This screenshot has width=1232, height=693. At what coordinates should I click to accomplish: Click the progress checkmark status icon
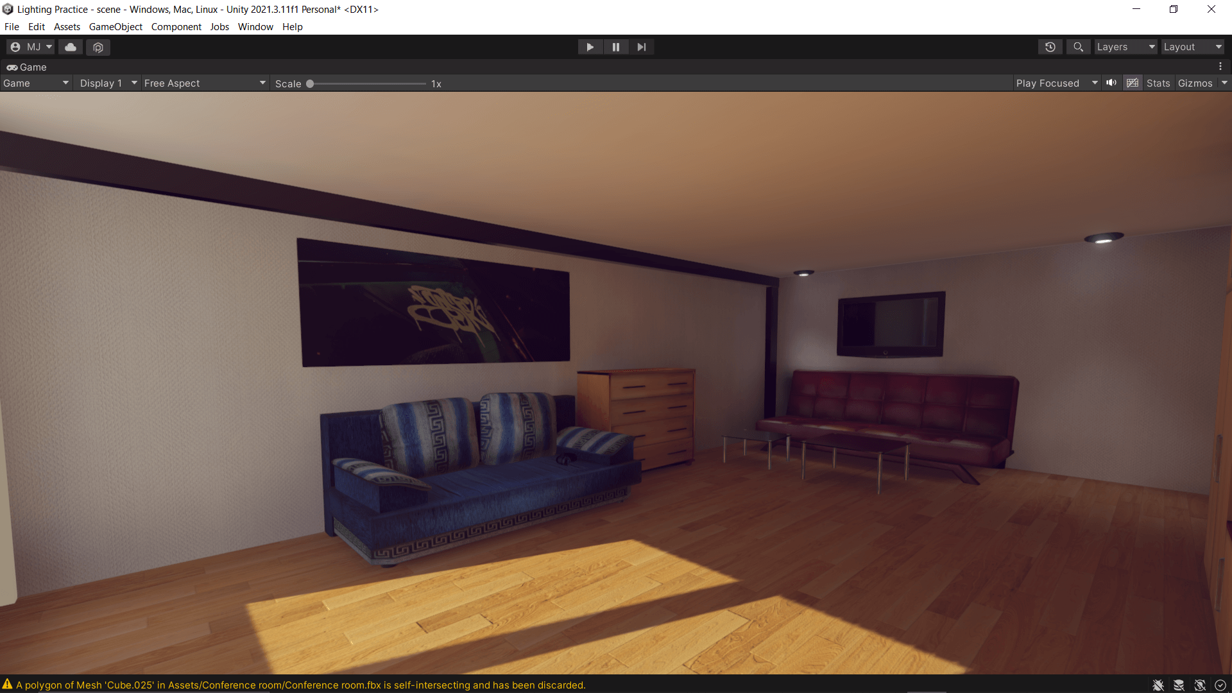pos(1220,685)
